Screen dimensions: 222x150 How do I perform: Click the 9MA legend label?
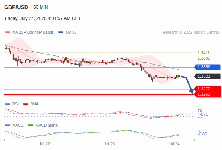pos(35,104)
